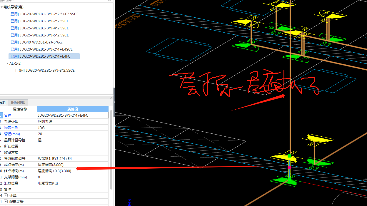The image size is (367, 206).
Task: Select JDG25-WDZB1-BYJ-4*2.5SCE component
Action: [39, 28]
